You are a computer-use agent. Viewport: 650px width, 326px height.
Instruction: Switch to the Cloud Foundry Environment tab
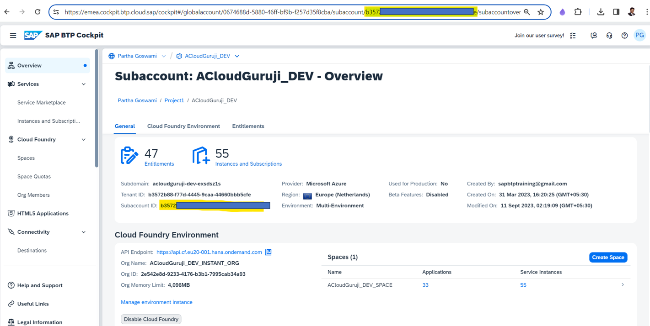click(x=183, y=126)
